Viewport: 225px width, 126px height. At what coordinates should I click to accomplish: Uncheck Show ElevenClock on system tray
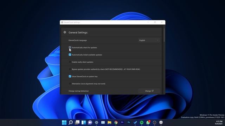click(70, 76)
